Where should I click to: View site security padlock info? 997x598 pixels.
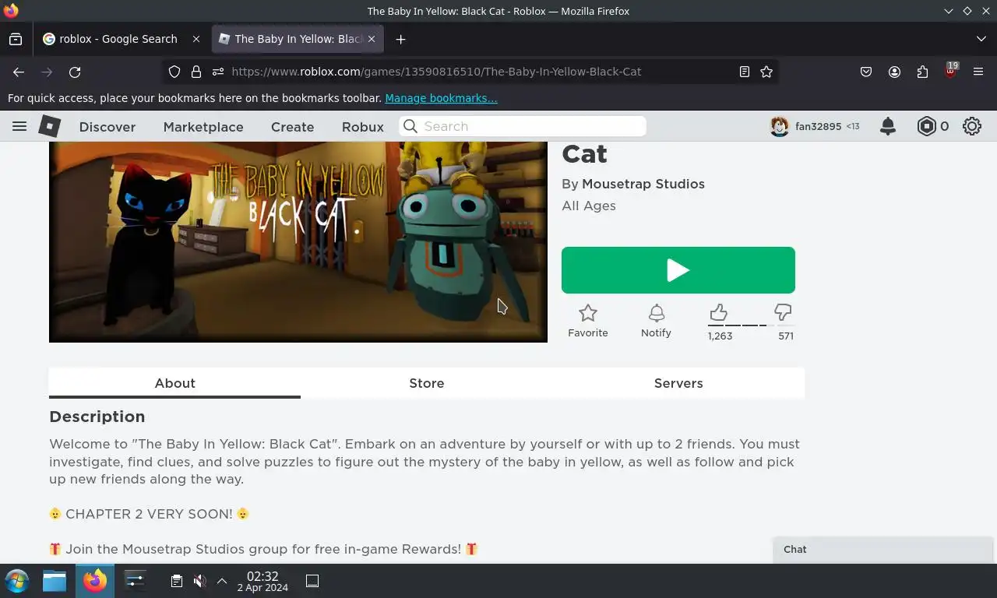196,72
